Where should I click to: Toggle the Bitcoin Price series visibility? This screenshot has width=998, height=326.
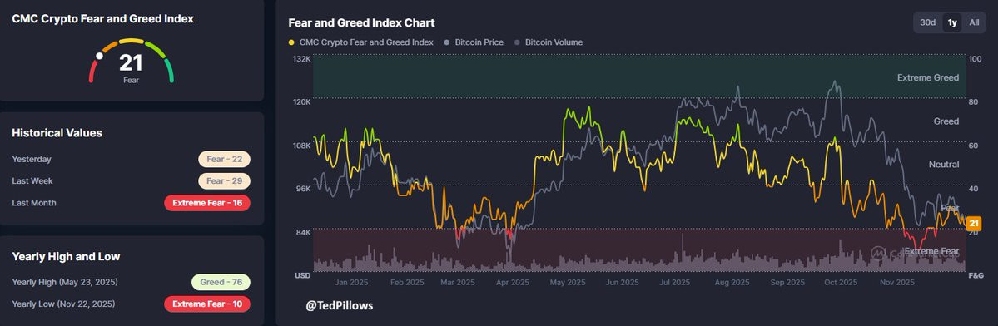click(474, 42)
